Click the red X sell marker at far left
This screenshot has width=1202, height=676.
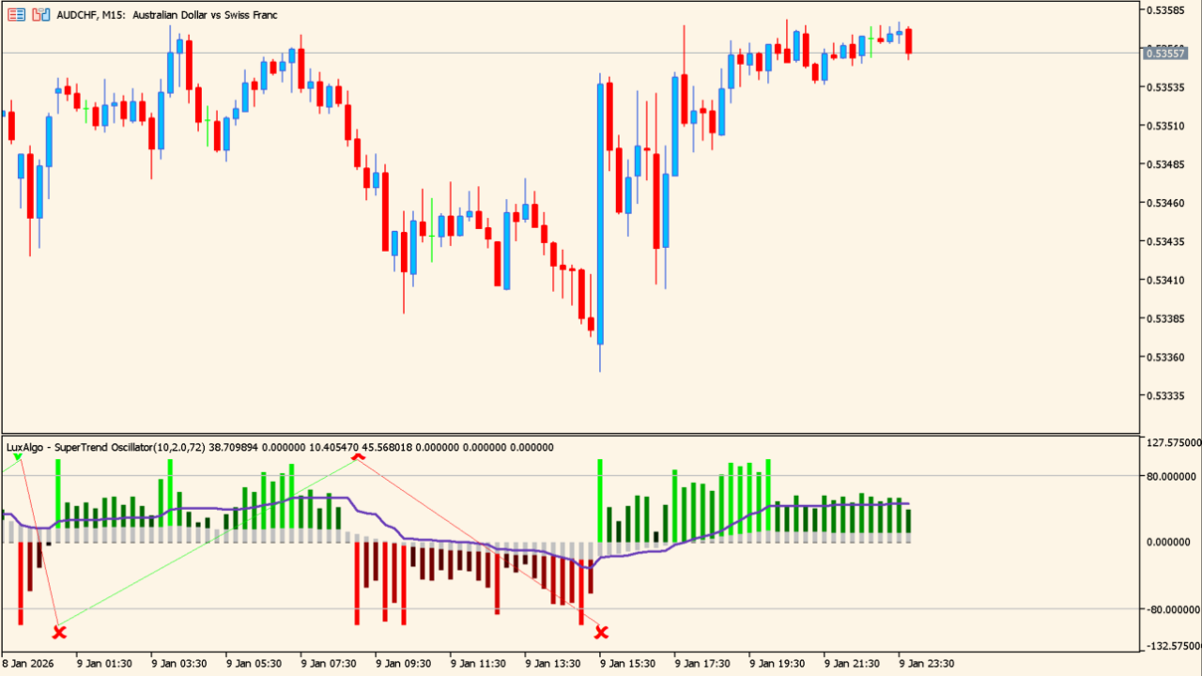point(58,632)
